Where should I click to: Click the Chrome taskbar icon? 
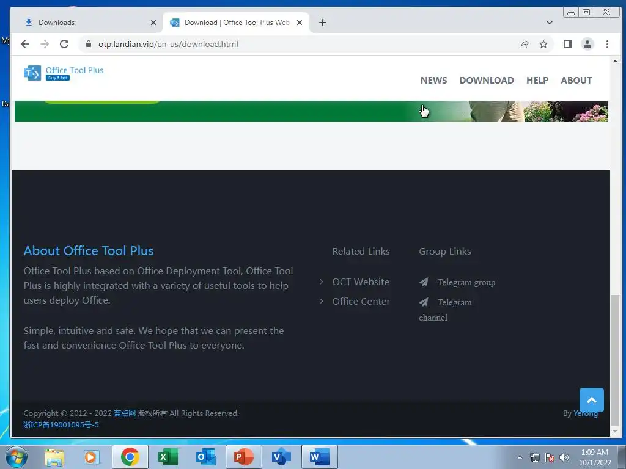(130, 457)
